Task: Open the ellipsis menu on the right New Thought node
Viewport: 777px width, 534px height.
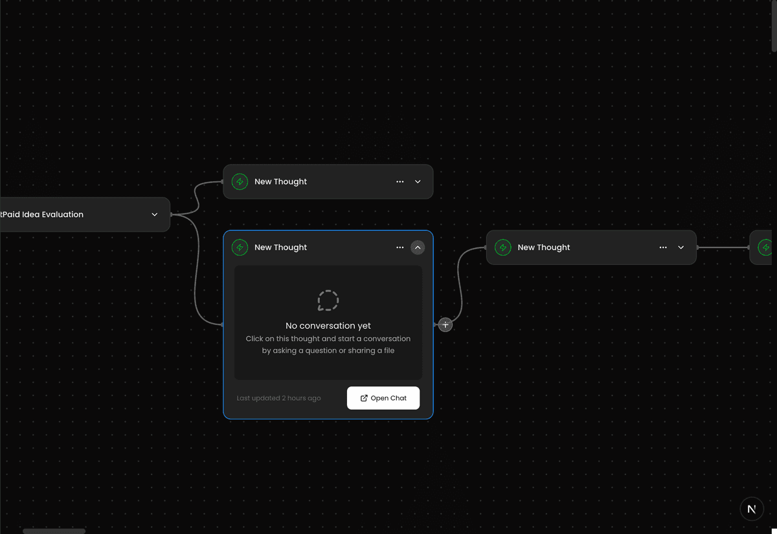Action: (x=663, y=247)
